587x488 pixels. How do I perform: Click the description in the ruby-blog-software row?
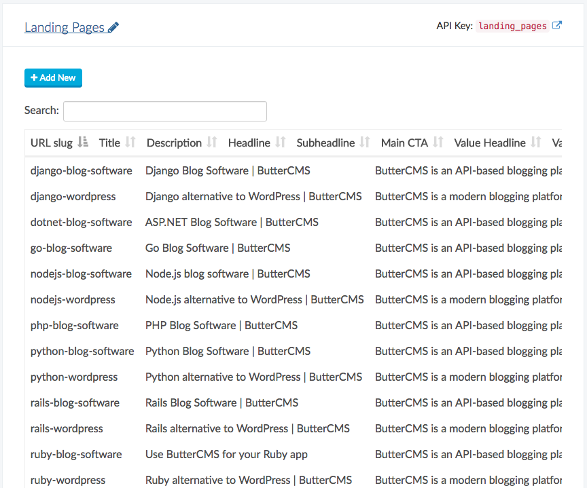468,454
